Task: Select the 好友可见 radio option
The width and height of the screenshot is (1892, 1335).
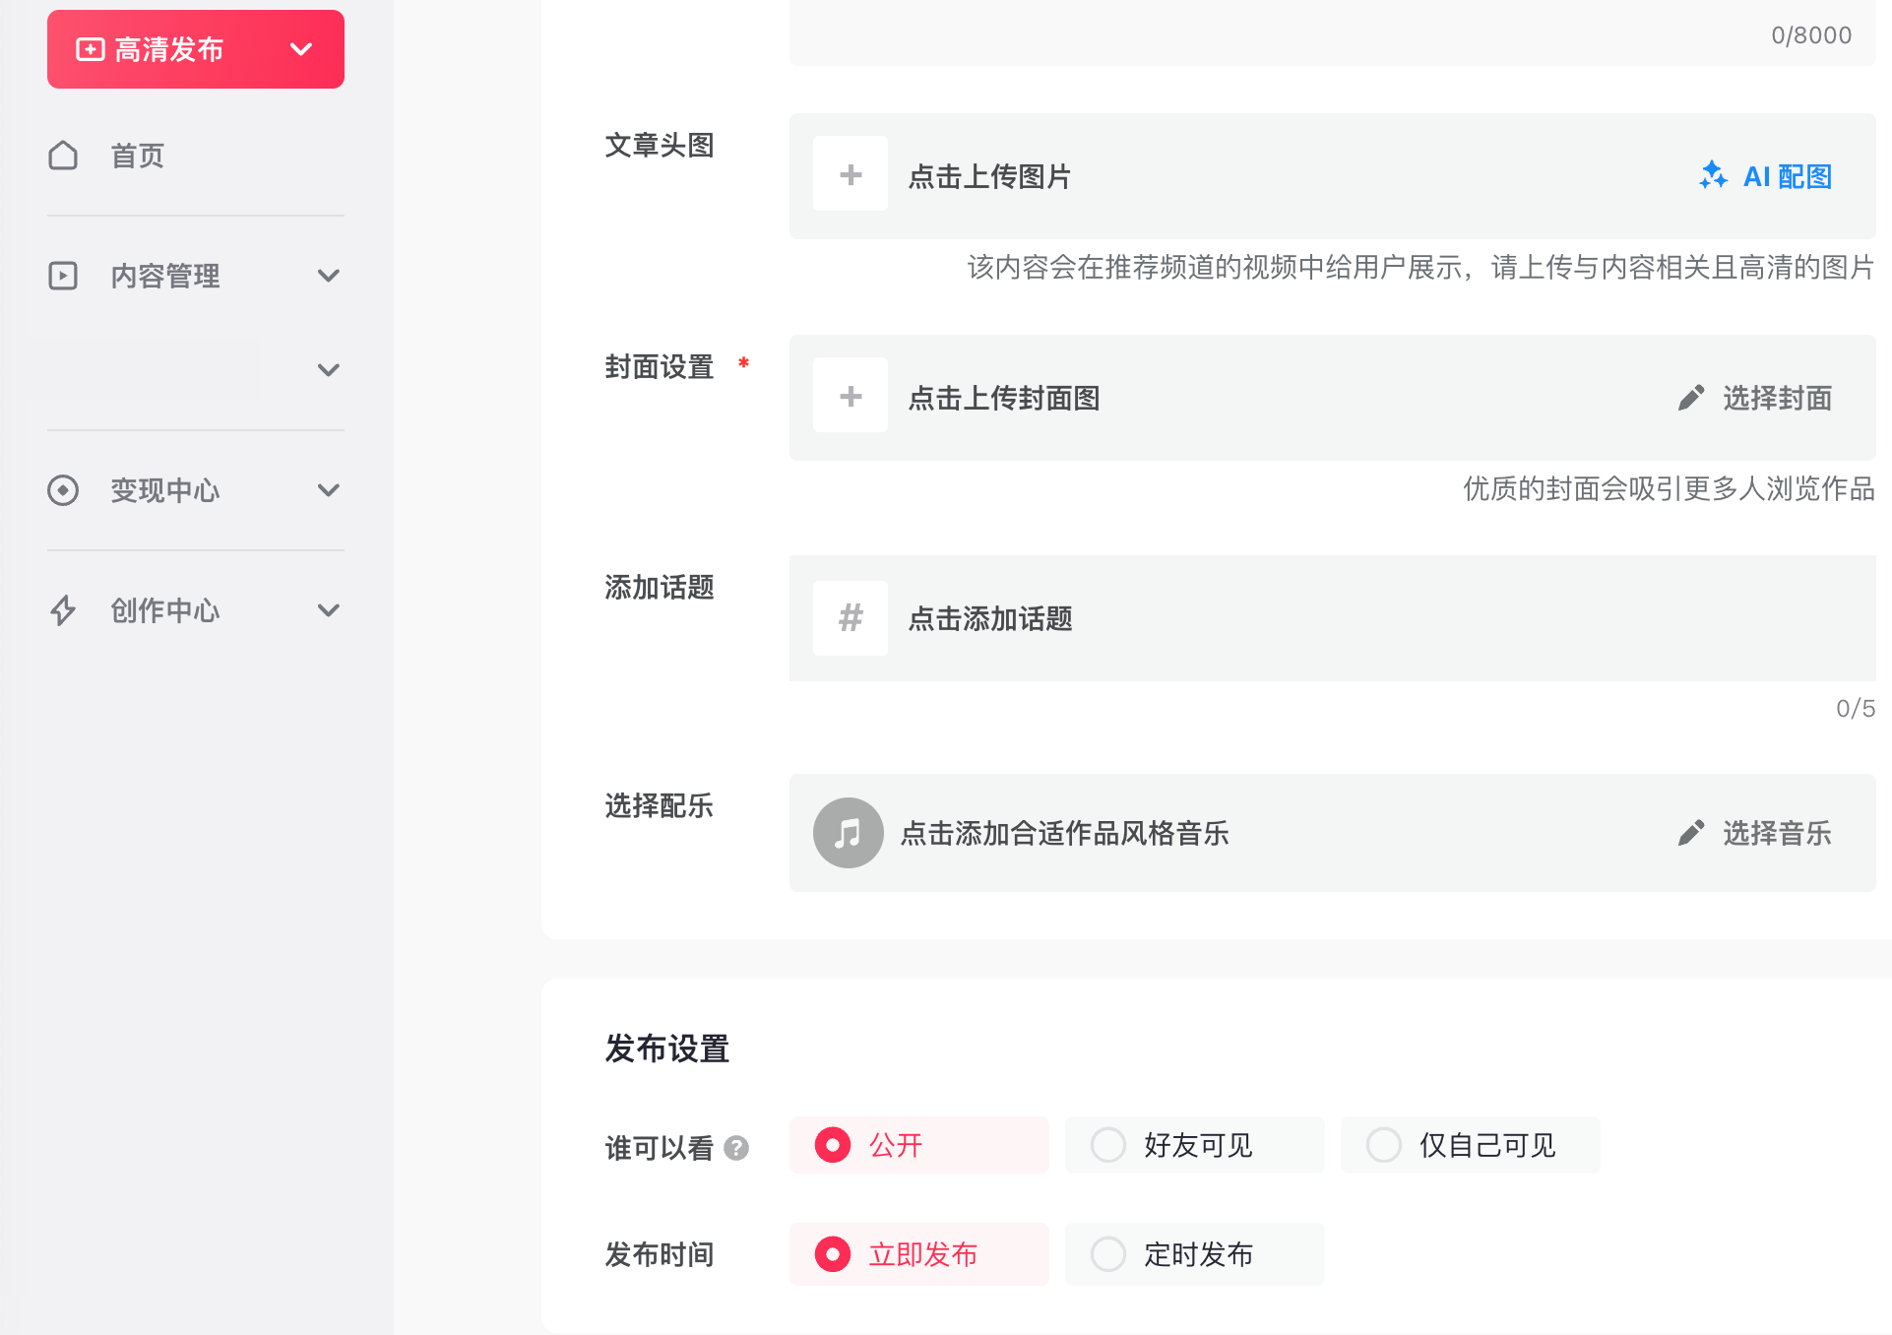Action: click(1108, 1145)
